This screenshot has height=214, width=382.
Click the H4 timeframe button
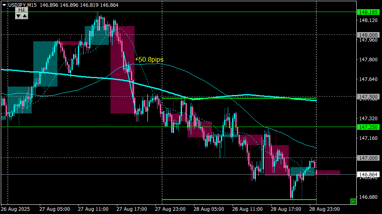22,10
